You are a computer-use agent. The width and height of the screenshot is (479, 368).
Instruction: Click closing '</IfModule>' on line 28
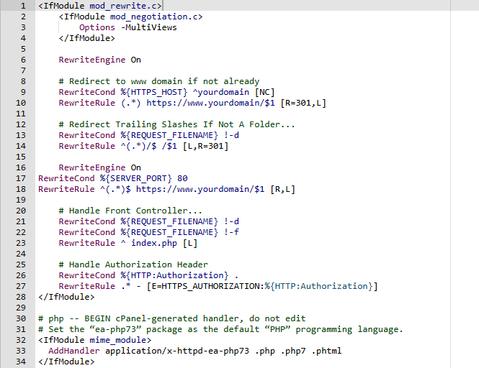[x=66, y=297]
